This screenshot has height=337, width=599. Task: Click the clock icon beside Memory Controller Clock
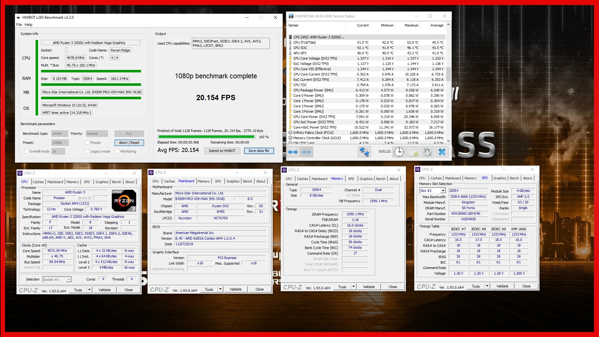click(290, 138)
